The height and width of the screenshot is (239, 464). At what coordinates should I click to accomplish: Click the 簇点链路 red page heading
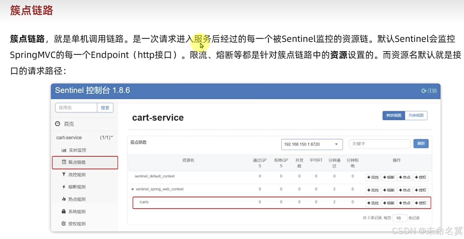click(x=31, y=10)
